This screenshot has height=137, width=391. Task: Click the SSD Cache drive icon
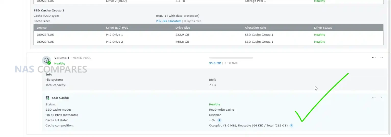[47, 98]
